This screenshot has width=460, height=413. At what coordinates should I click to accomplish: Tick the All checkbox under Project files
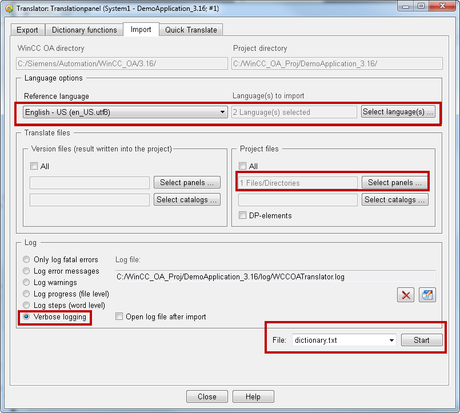click(243, 166)
